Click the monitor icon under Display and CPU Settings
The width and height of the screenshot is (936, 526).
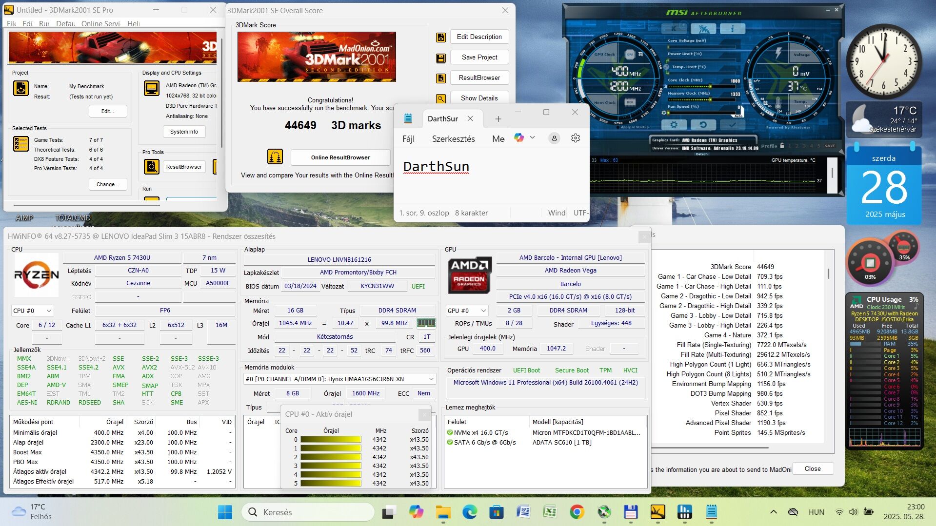point(152,88)
